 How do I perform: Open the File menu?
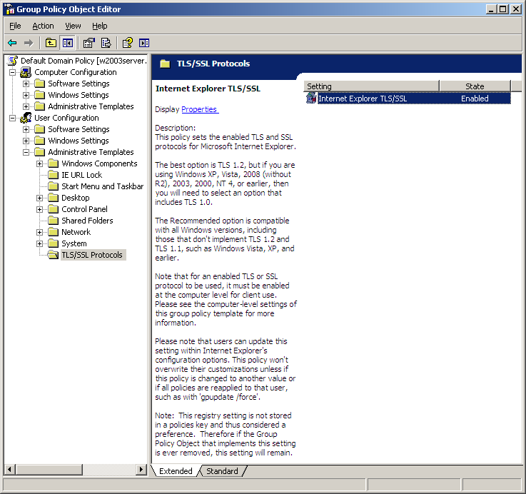(x=15, y=26)
